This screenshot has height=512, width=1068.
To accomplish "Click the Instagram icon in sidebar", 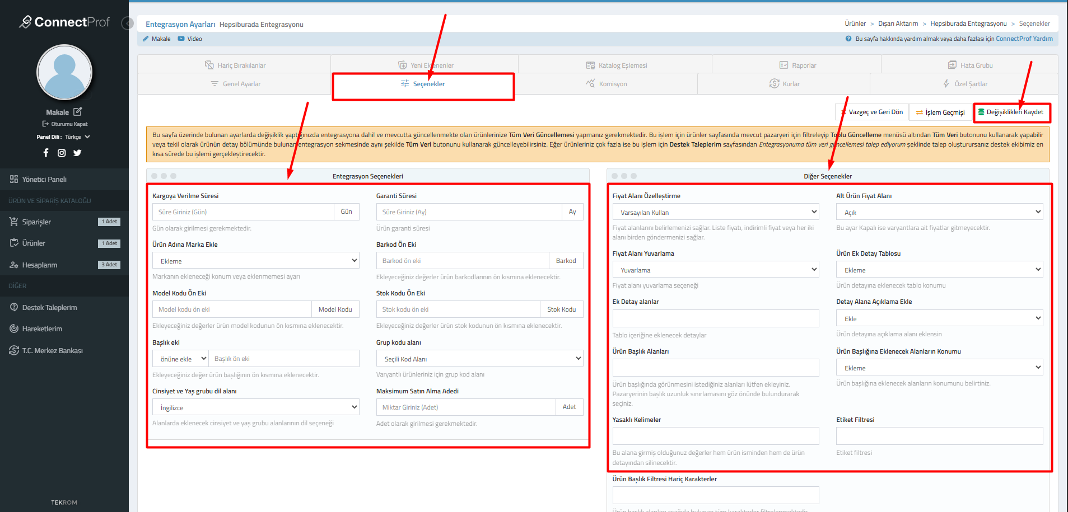I will 62,153.
